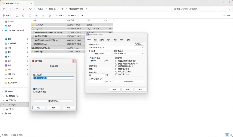Delete selected files with the trash icon
Screen dimensions: 233x137
click(x=50, y=15)
